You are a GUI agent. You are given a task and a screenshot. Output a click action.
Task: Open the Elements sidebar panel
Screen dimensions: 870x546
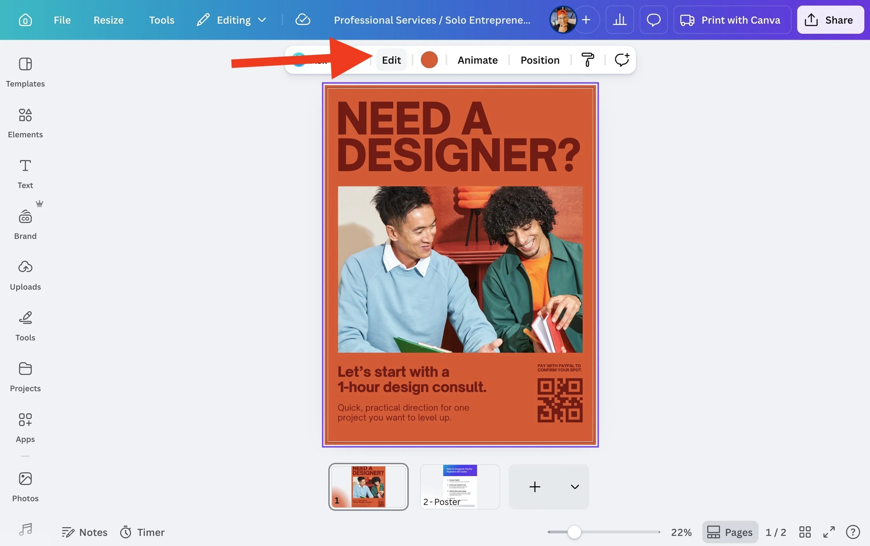click(x=25, y=123)
